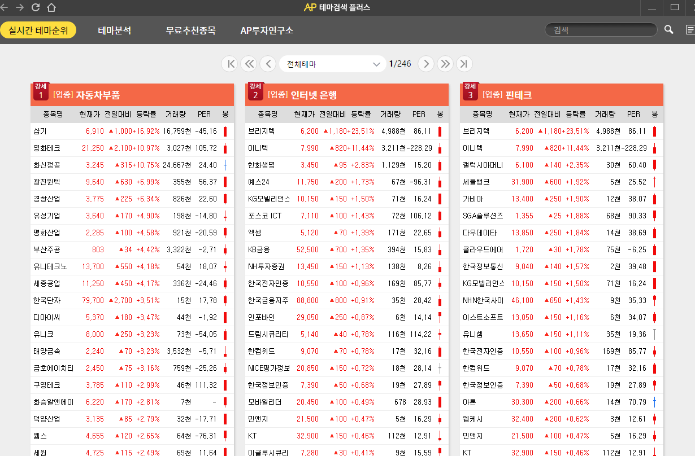Sort 핀테크 card by 종목명 column
The width and height of the screenshot is (695, 456).
[483, 115]
